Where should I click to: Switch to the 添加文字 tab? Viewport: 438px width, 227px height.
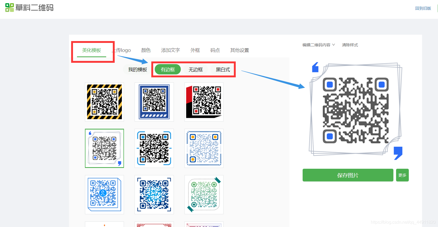[171, 50]
